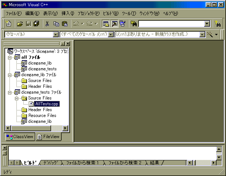226x176 pixels.
Task: Click the Save All toolbar icon
Action: tap(36, 24)
